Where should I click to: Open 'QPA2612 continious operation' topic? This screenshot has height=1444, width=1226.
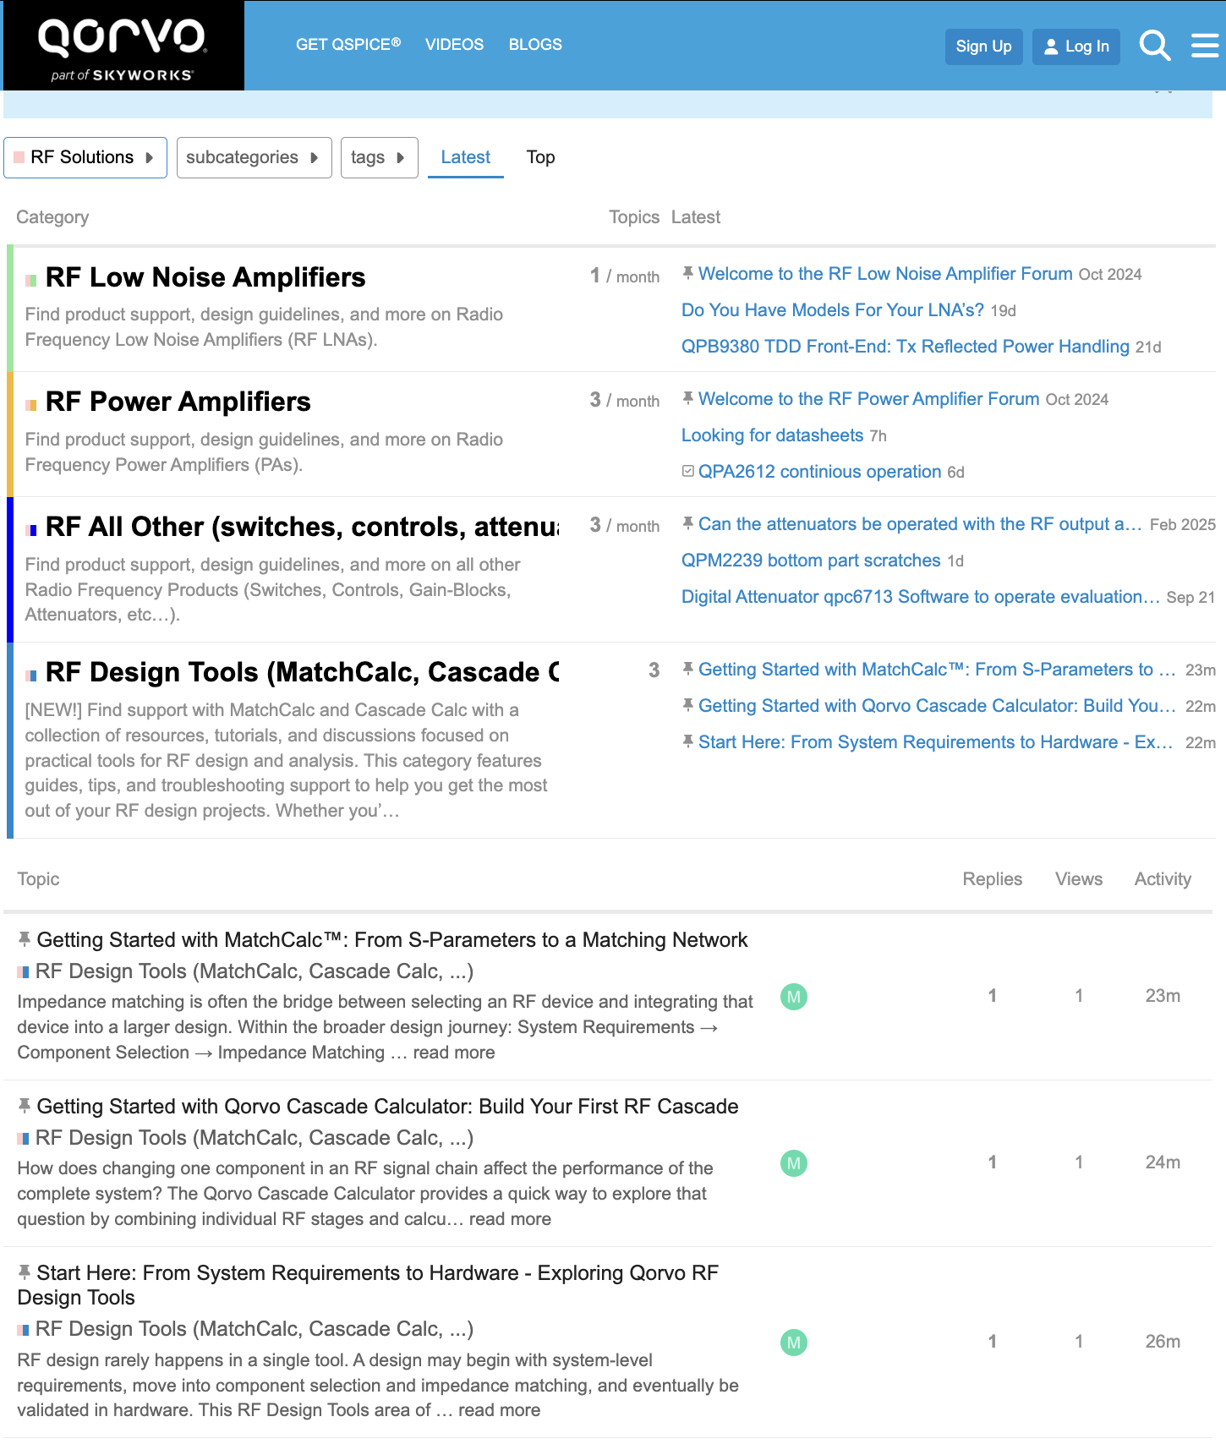(x=820, y=472)
